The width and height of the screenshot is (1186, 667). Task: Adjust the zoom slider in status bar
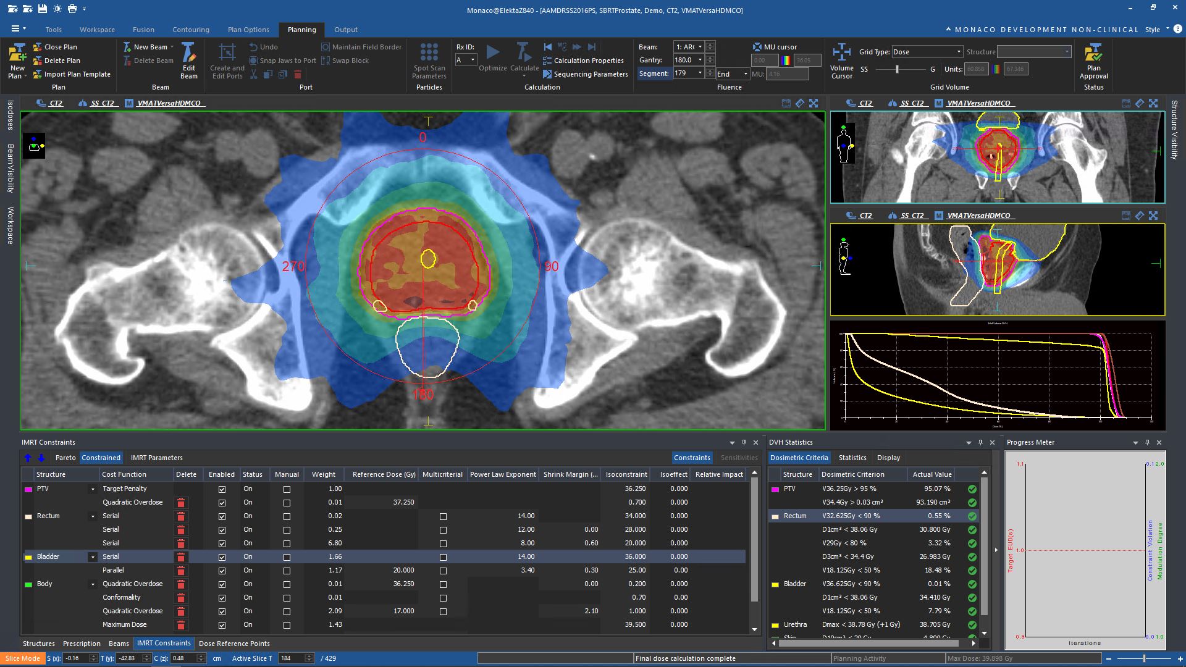click(1144, 658)
